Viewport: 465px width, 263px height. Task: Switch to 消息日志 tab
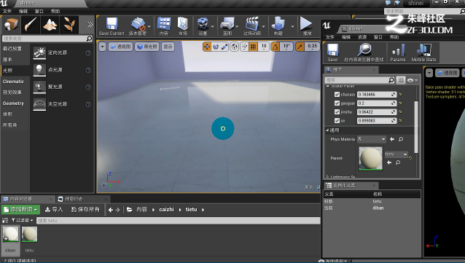click(74, 199)
